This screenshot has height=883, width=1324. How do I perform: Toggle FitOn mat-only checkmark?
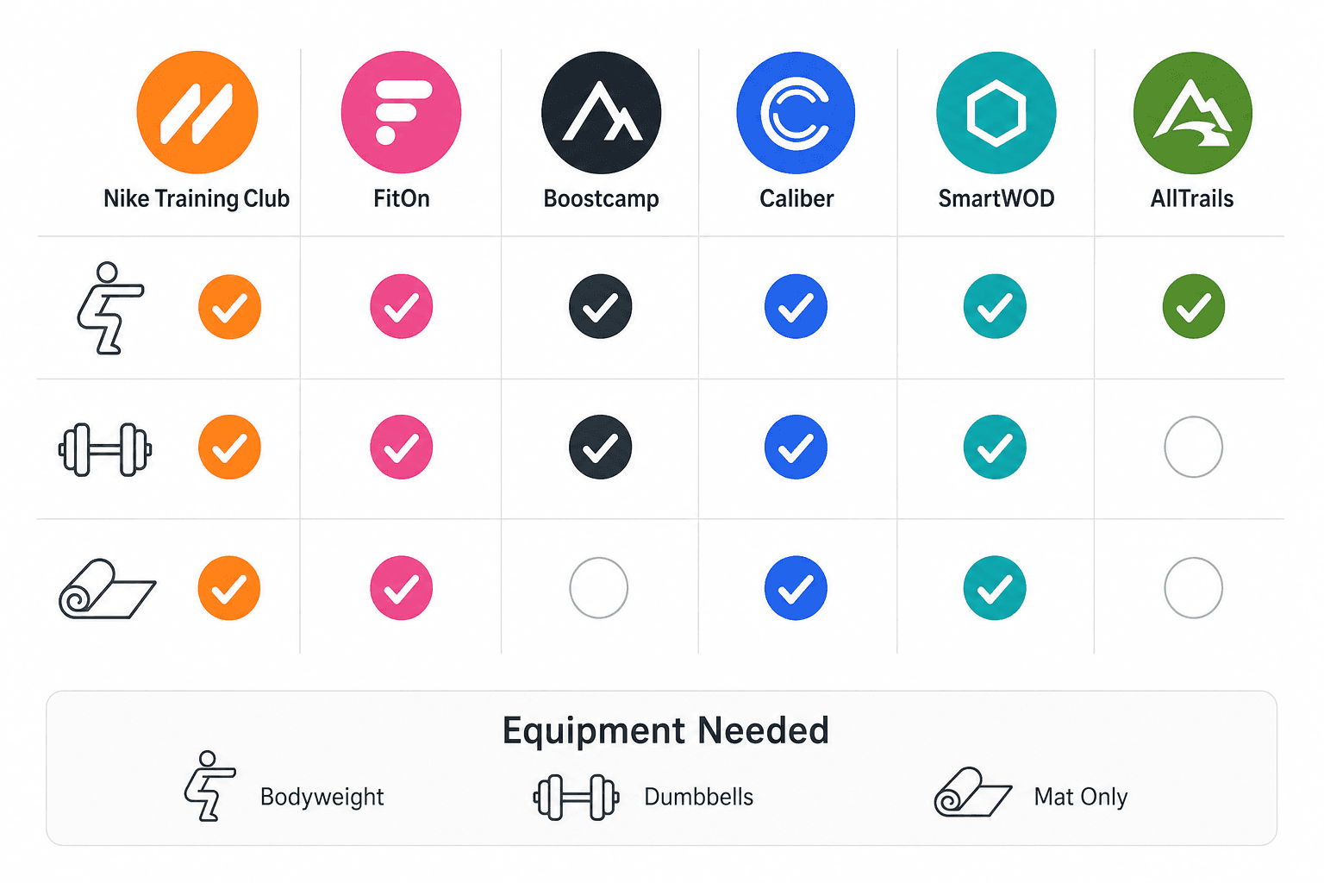click(x=401, y=588)
